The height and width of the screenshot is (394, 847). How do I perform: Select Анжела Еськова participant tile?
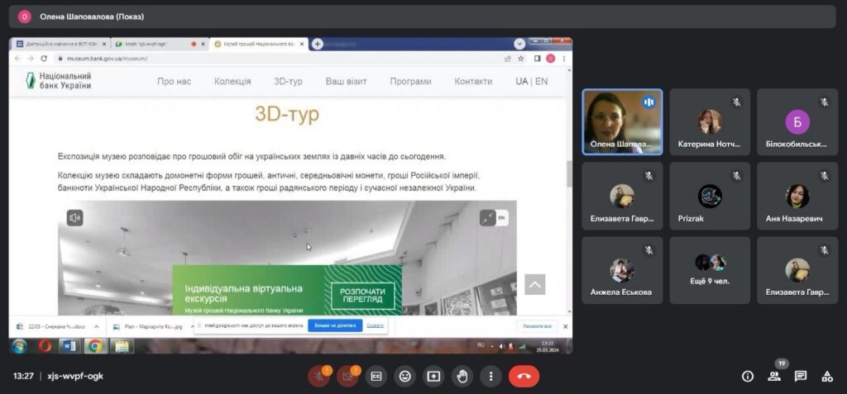pos(622,270)
